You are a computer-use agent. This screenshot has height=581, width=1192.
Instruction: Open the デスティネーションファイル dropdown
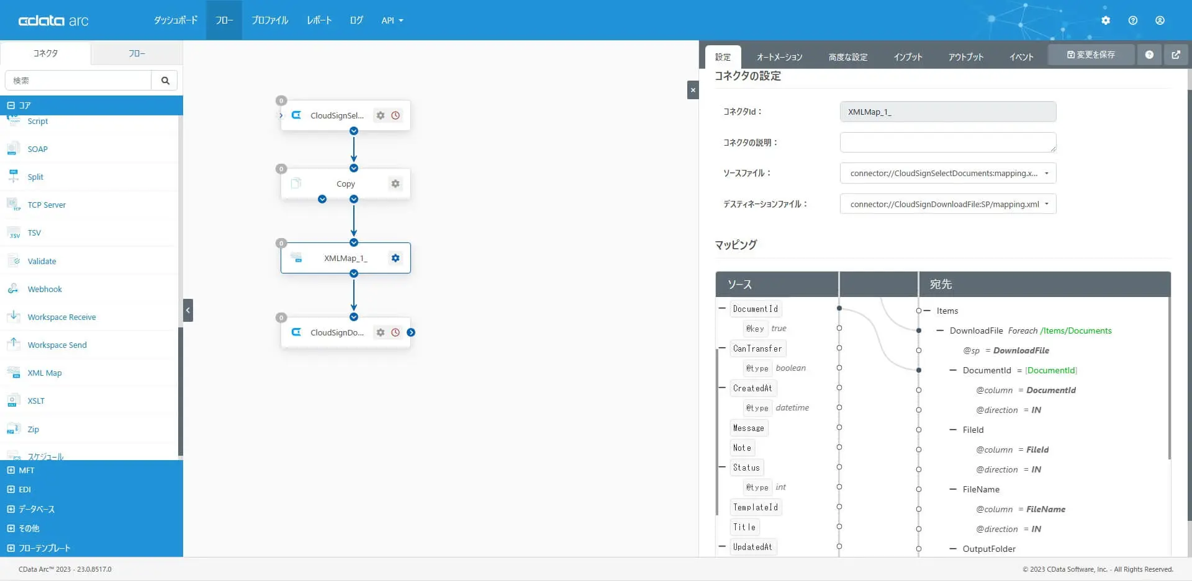948,204
